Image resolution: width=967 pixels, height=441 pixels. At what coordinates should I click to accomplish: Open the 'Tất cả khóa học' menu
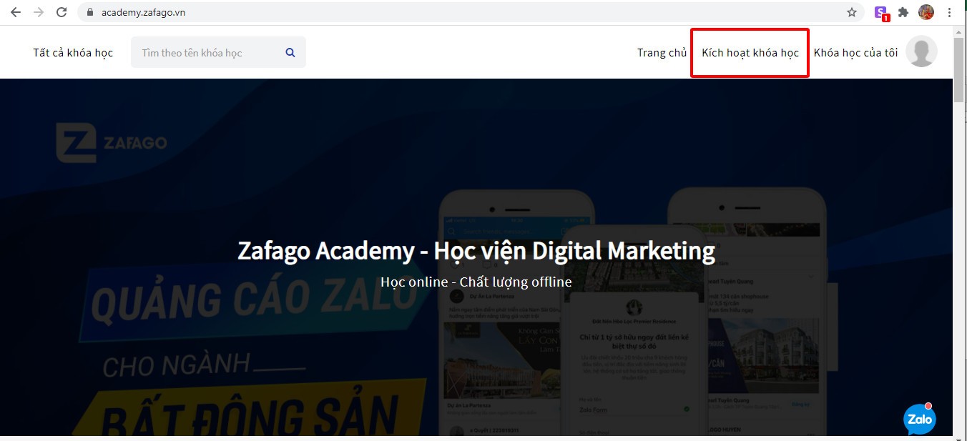coord(73,53)
